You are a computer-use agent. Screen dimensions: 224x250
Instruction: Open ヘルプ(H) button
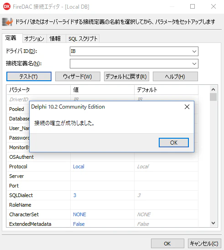point(175,76)
